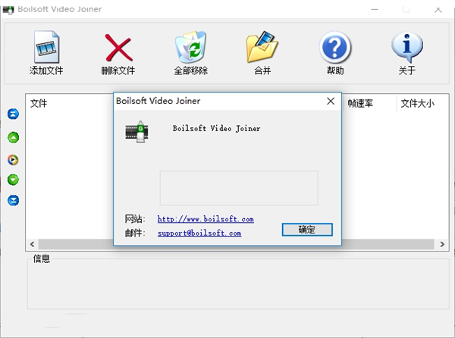Move file to bottom with blue arrow icon
This screenshot has height=338, width=455.
pyautogui.click(x=13, y=200)
